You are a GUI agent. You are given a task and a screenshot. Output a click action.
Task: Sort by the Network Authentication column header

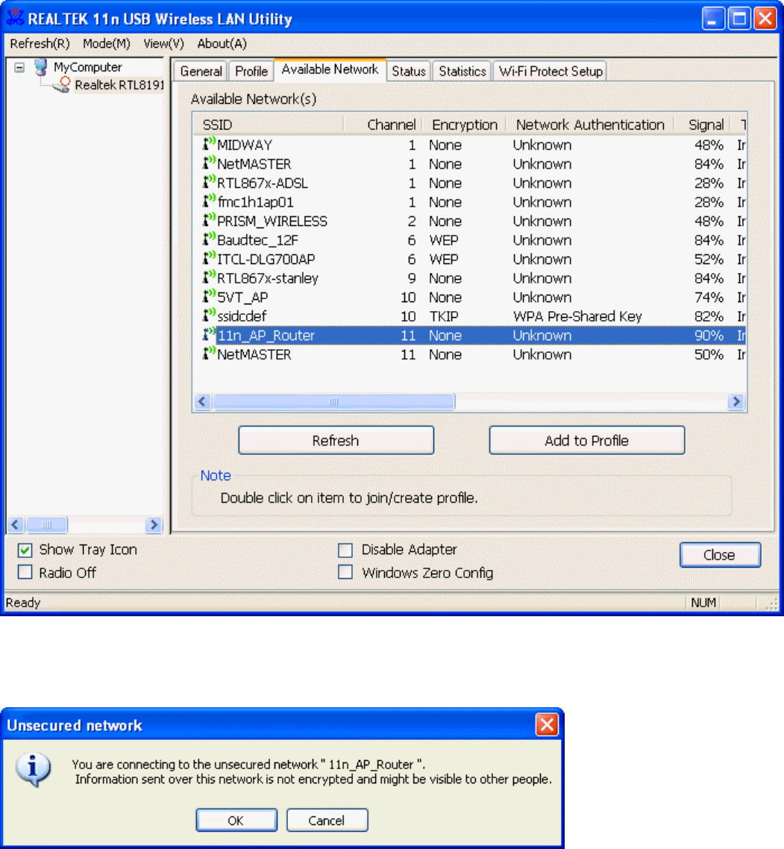point(589,125)
